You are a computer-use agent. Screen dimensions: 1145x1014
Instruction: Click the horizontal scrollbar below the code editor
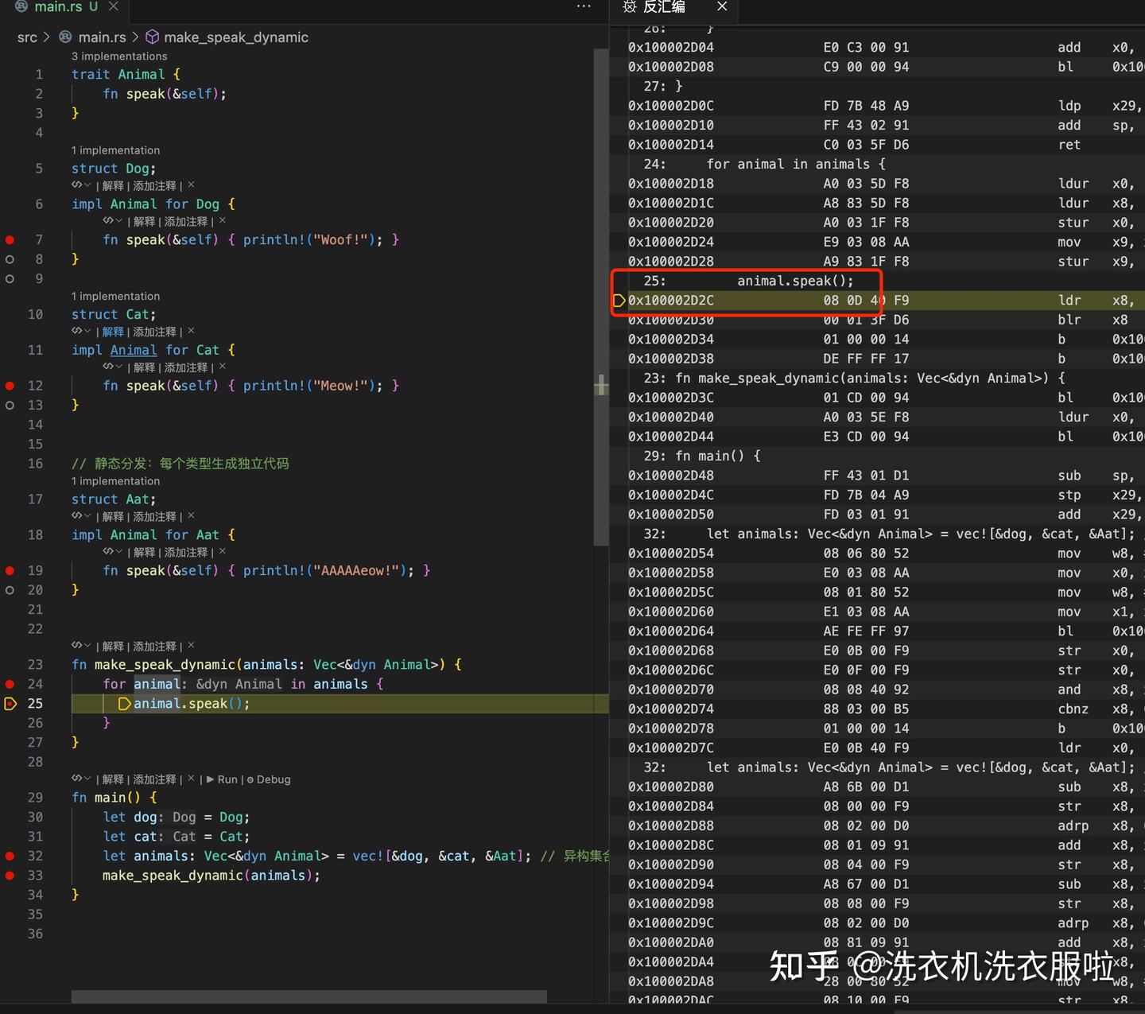309,997
